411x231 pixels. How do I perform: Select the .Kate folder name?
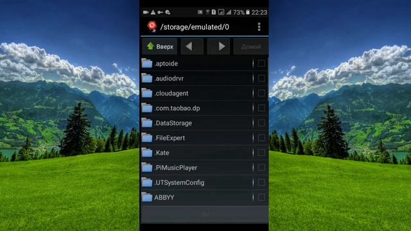point(161,153)
